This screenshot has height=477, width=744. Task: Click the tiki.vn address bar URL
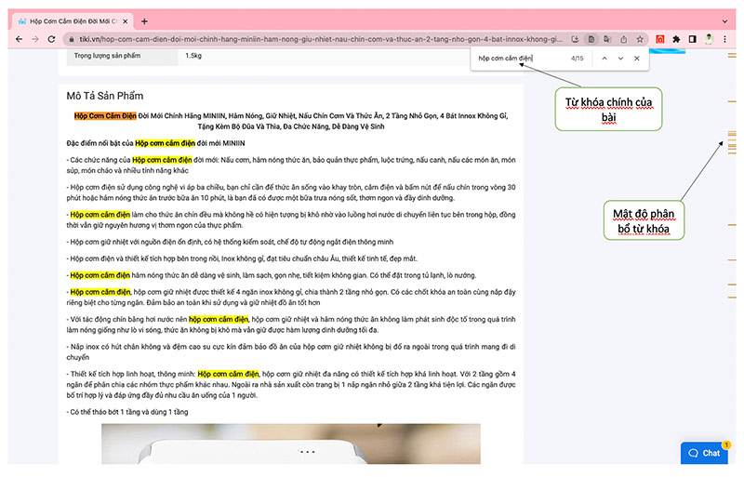(x=316, y=39)
